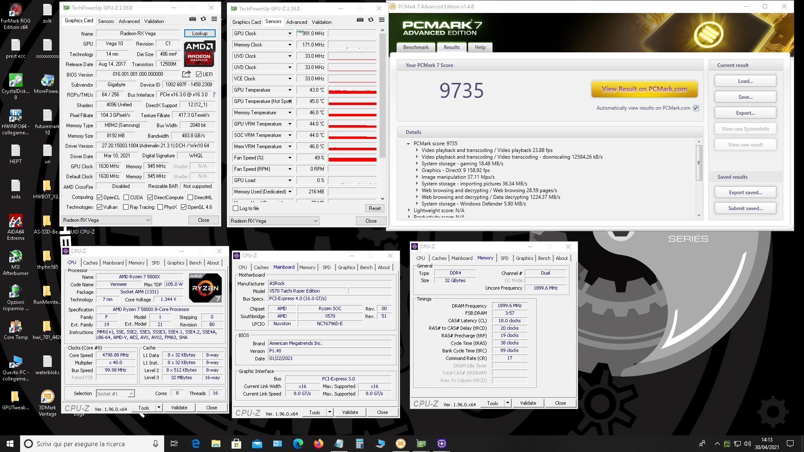This screenshot has height=452, width=804.
Task: Open Tools dropdown arrow in CPU-Z Memory window
Action: click(508, 403)
